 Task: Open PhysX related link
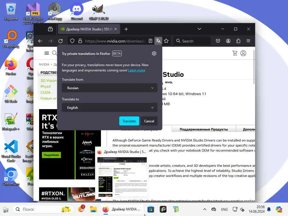point(46,87)
